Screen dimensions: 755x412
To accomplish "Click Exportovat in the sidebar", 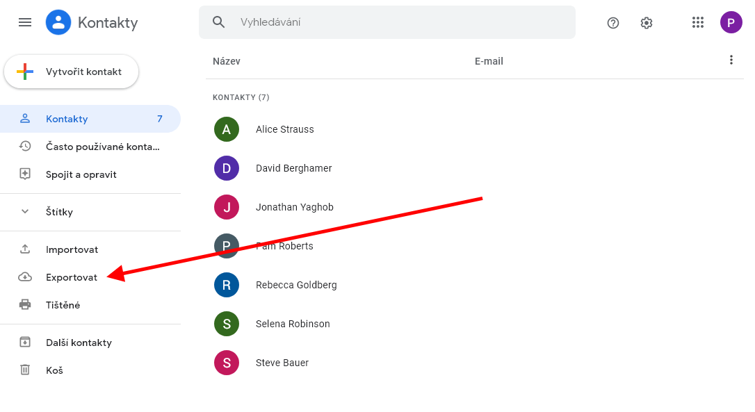I will (71, 277).
